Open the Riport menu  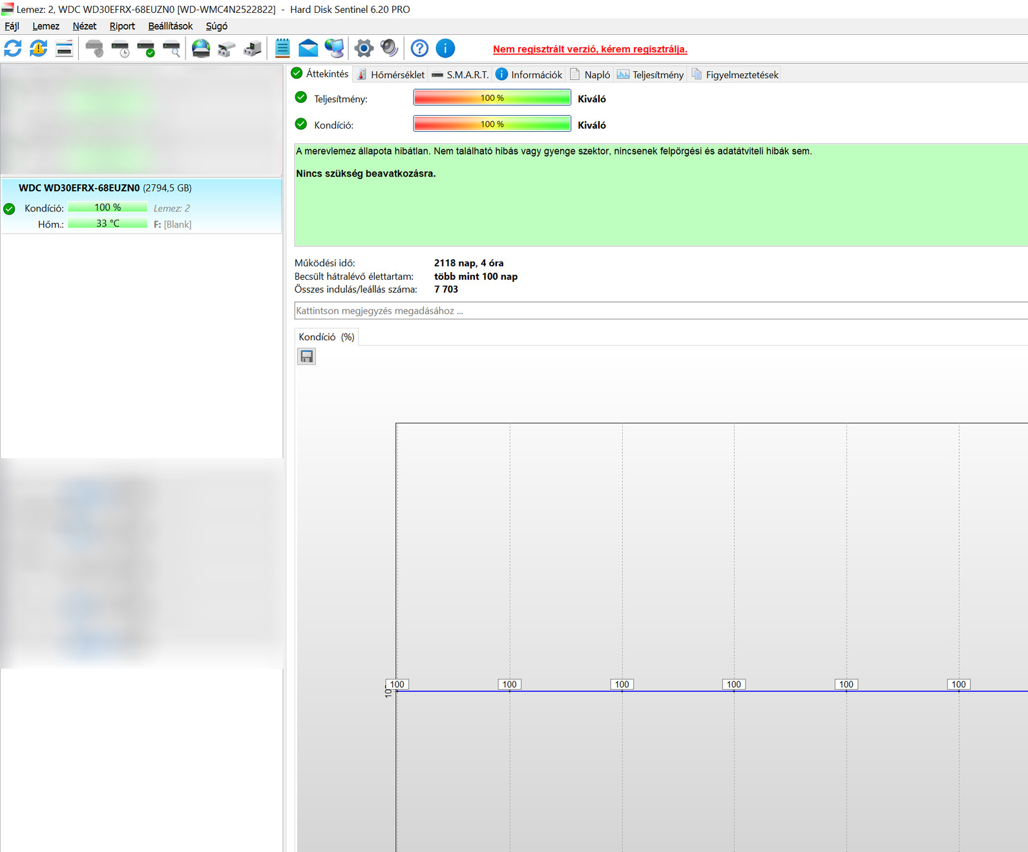coord(122,26)
